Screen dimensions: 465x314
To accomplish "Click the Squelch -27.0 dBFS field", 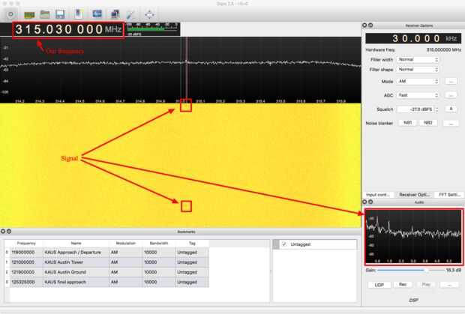I will tap(415, 109).
